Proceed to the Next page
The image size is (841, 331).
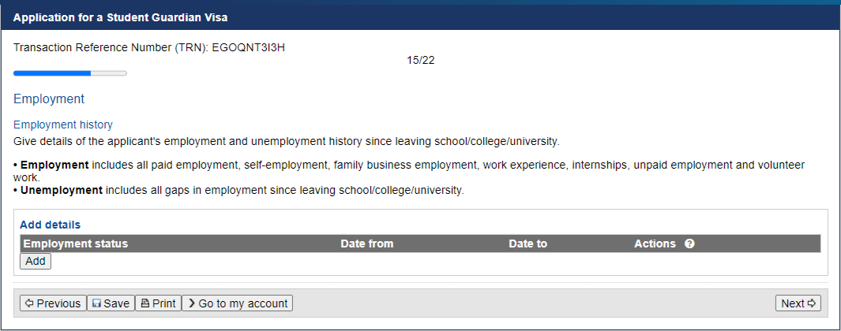pyautogui.click(x=798, y=303)
